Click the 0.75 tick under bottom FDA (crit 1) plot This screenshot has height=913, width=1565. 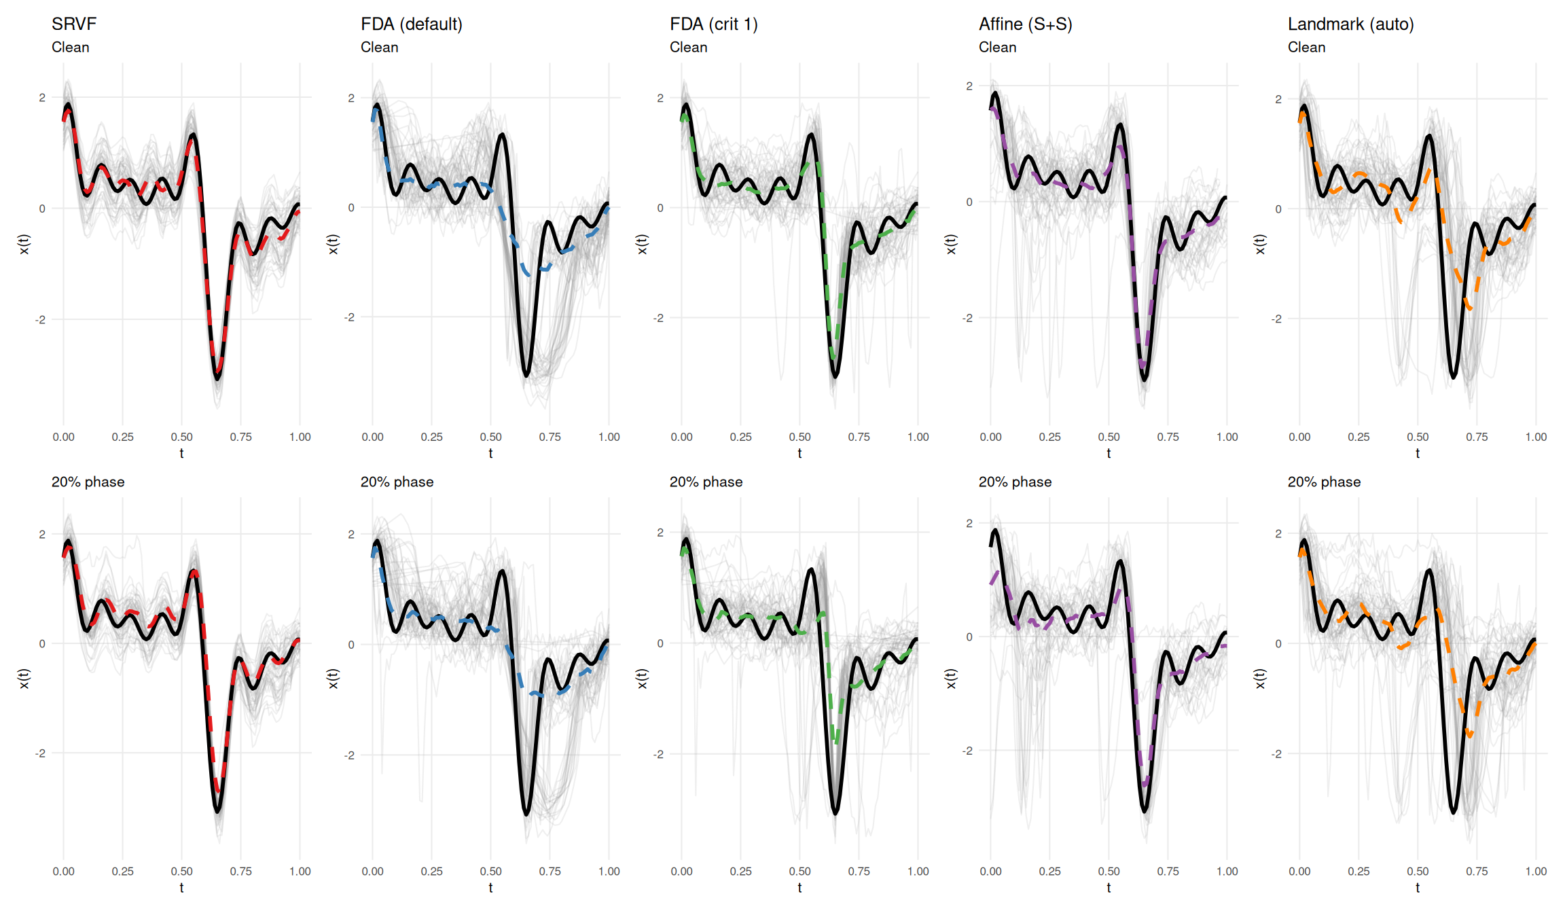(859, 872)
